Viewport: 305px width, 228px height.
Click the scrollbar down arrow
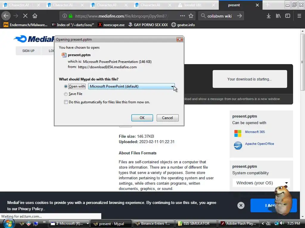[302, 216]
